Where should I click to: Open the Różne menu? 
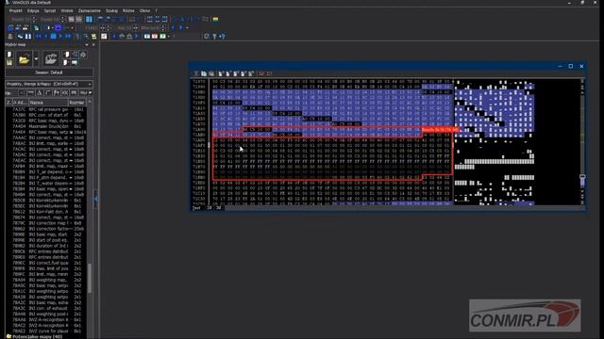(x=128, y=10)
